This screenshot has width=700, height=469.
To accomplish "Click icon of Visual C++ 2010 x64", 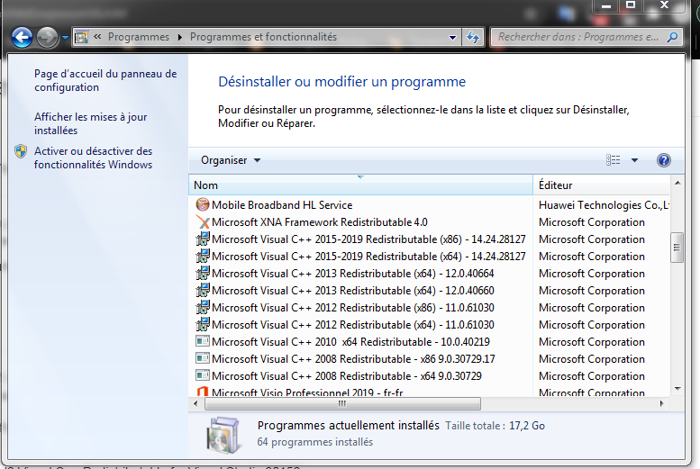I will (x=203, y=341).
